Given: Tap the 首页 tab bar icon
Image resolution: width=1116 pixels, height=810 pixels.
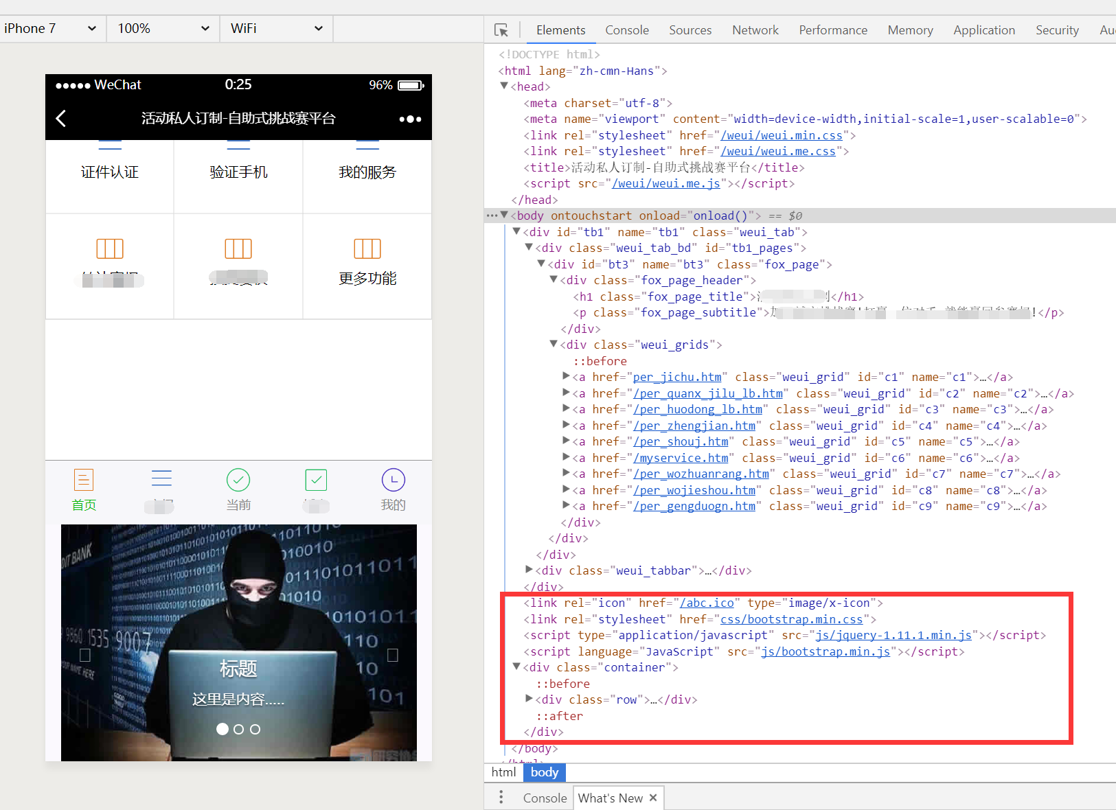Looking at the screenshot, I should point(84,480).
